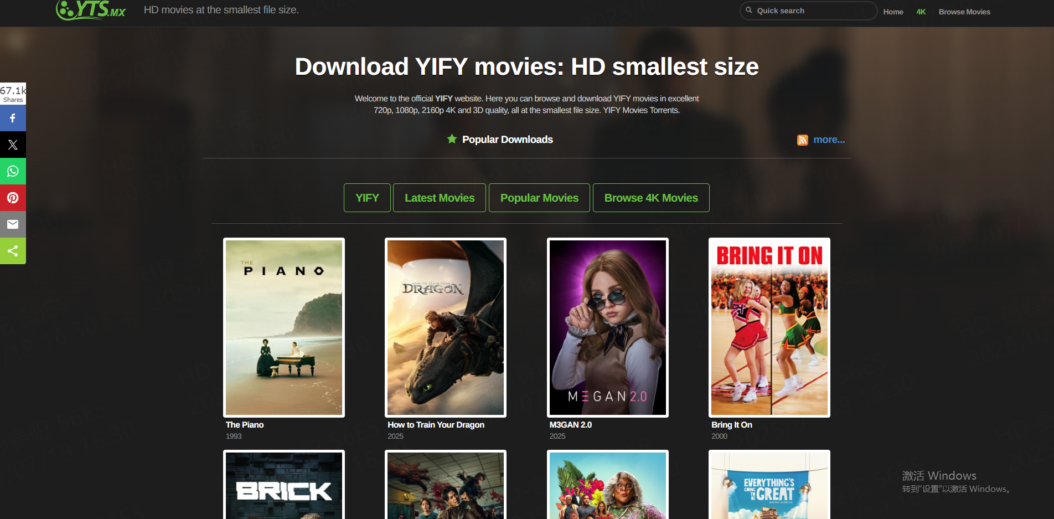This screenshot has height=519, width=1054.
Task: Click 'How to Train Your Dragon' title
Action: (x=436, y=425)
